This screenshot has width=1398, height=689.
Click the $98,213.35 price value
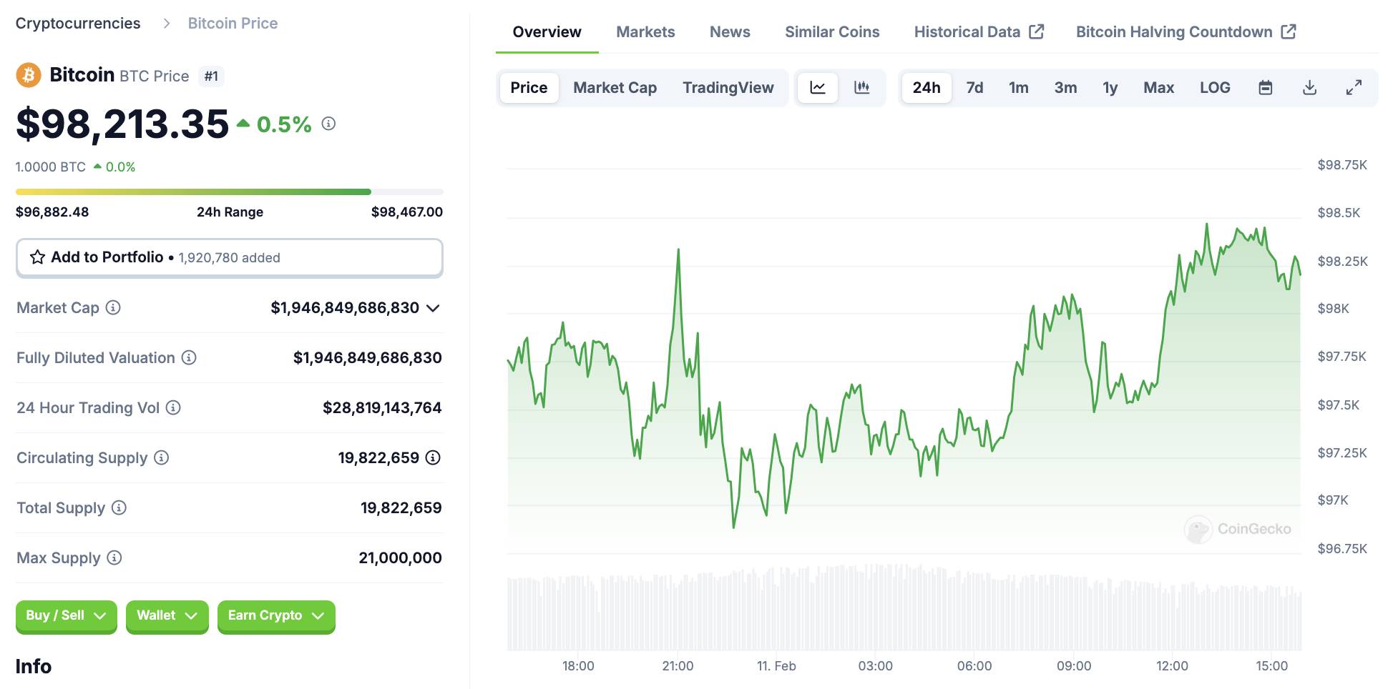[122, 124]
